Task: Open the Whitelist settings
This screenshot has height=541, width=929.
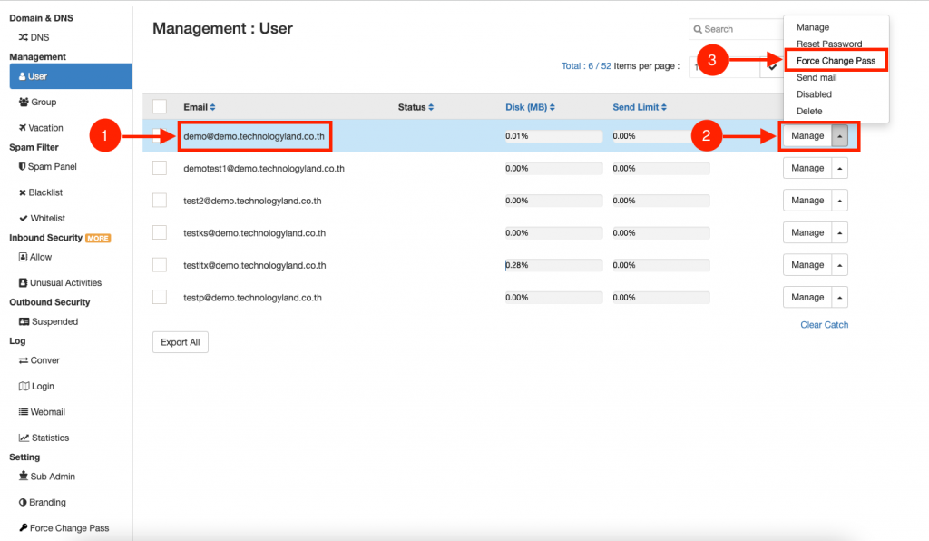Action: tap(45, 218)
